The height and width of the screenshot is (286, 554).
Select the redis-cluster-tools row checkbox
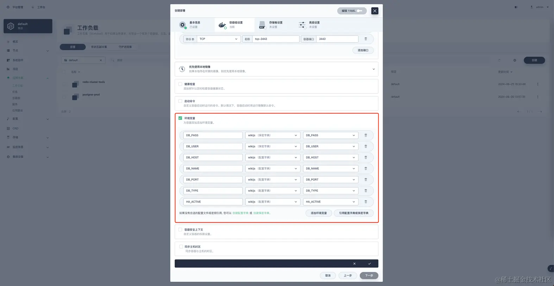point(64,84)
